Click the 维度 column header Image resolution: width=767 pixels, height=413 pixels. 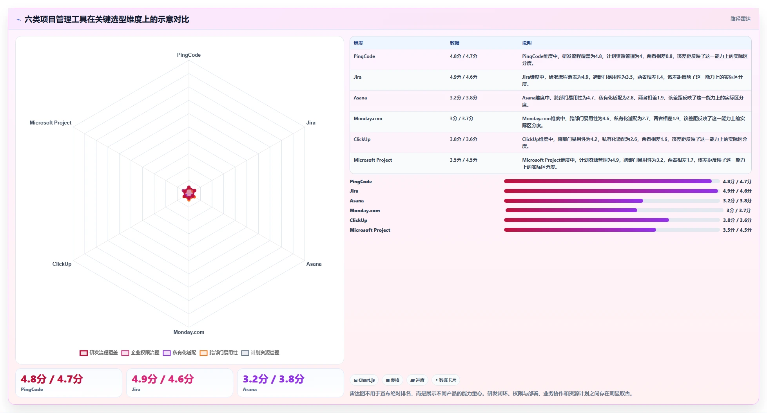358,43
